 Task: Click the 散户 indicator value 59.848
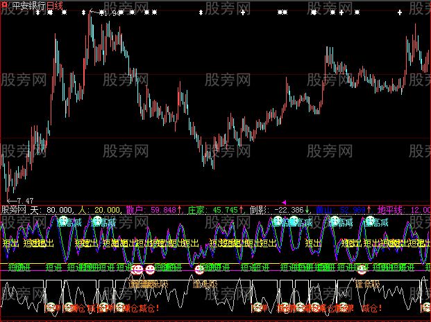(164, 208)
